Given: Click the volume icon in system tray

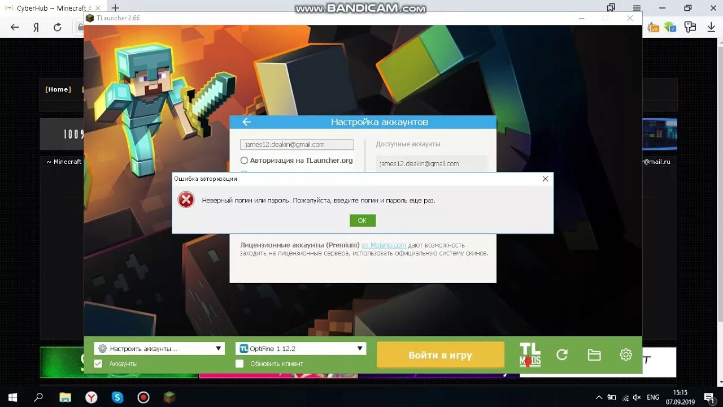Looking at the screenshot, I should point(638,397).
